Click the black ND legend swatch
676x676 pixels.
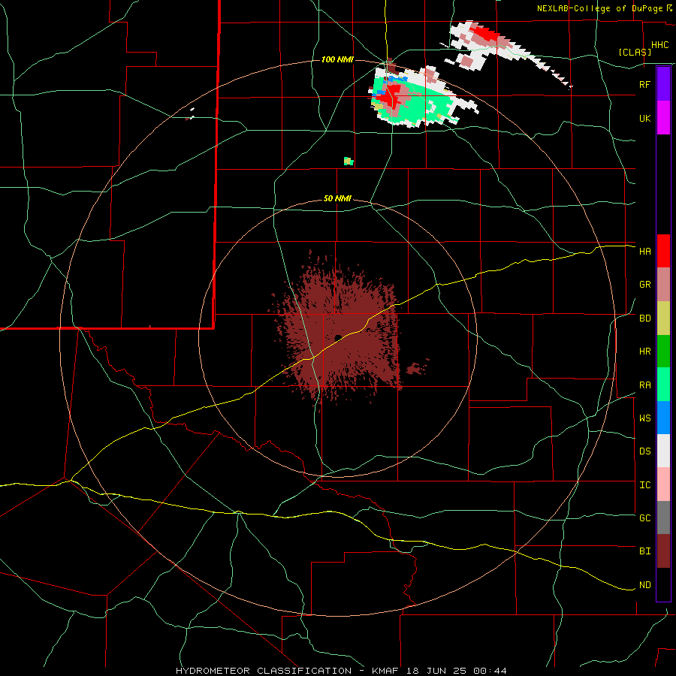pos(663,584)
